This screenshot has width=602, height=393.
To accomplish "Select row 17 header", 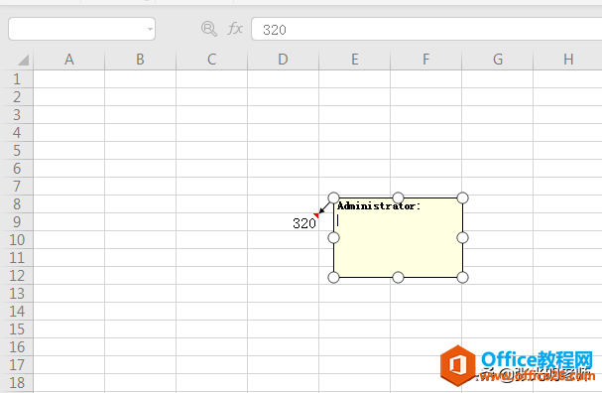I will [17, 365].
